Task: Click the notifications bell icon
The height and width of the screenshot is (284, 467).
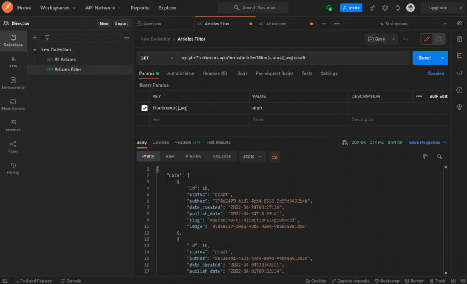Action: (398, 8)
